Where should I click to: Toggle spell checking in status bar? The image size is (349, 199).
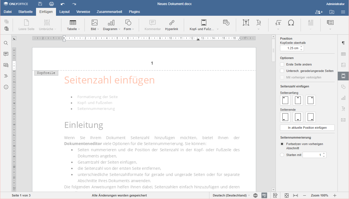[264, 195]
